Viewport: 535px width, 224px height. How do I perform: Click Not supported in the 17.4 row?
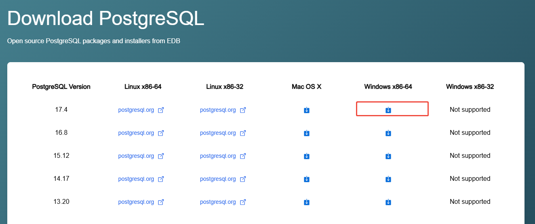(470, 110)
